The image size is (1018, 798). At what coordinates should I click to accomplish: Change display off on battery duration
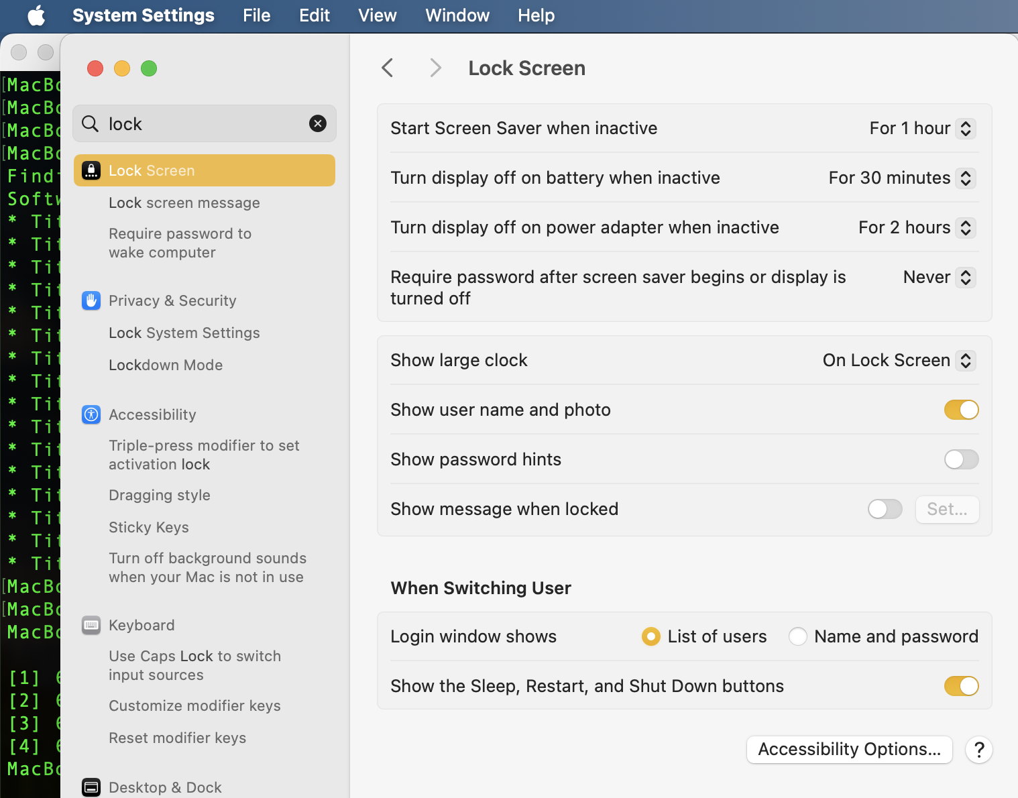click(x=965, y=178)
